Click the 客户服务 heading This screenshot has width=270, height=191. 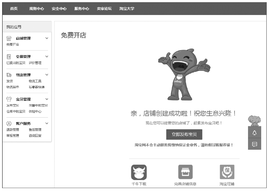point(23,123)
